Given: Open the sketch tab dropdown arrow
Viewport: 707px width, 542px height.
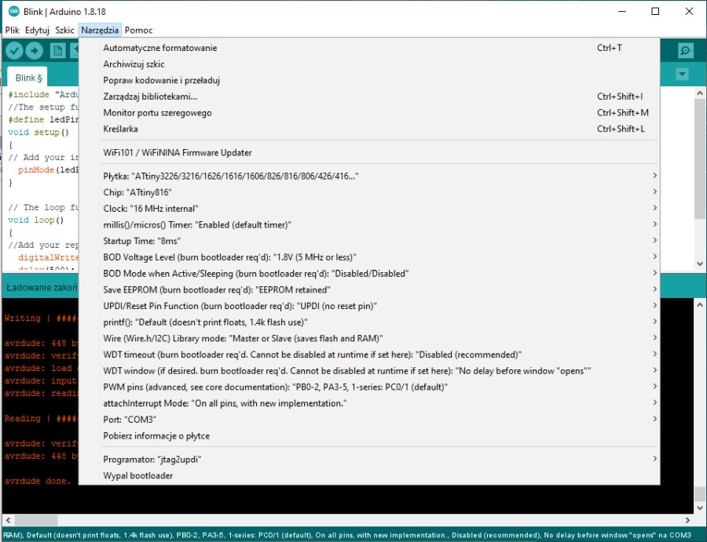Looking at the screenshot, I should pyautogui.click(x=682, y=74).
